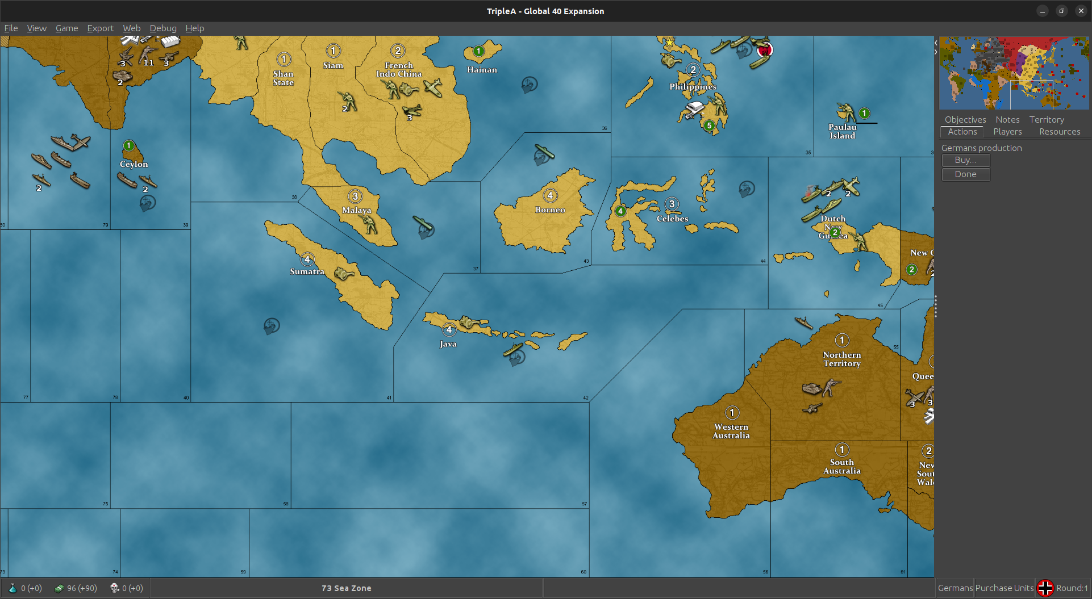Click the skull VP icon

click(114, 588)
